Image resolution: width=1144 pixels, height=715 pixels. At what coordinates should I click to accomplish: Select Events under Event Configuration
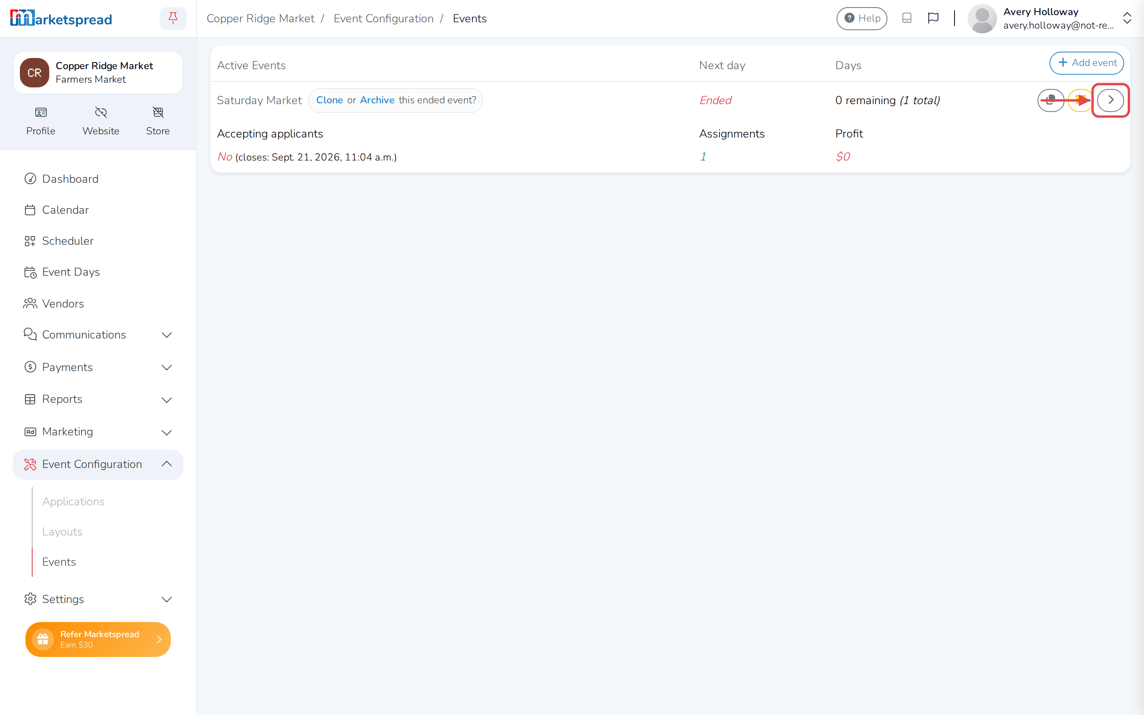(x=59, y=562)
